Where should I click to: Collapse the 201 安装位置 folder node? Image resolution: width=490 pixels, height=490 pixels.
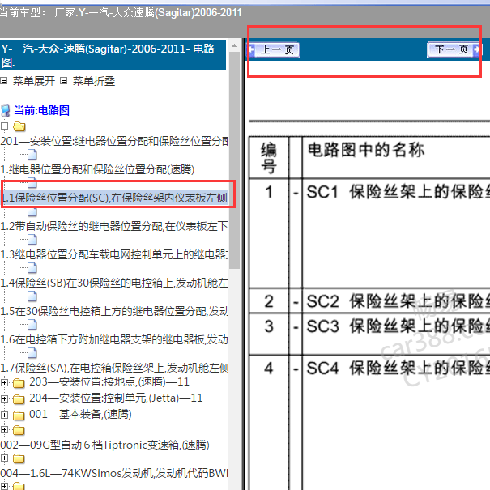click(4, 126)
